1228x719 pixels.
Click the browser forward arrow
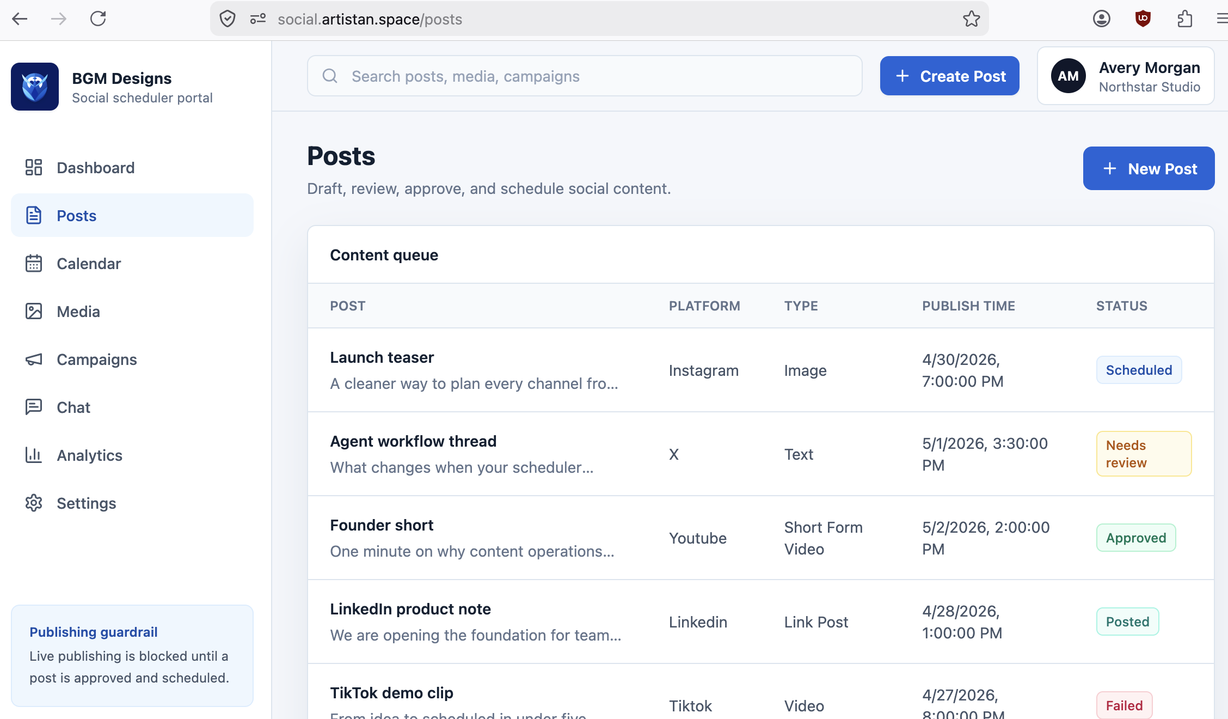(58, 19)
